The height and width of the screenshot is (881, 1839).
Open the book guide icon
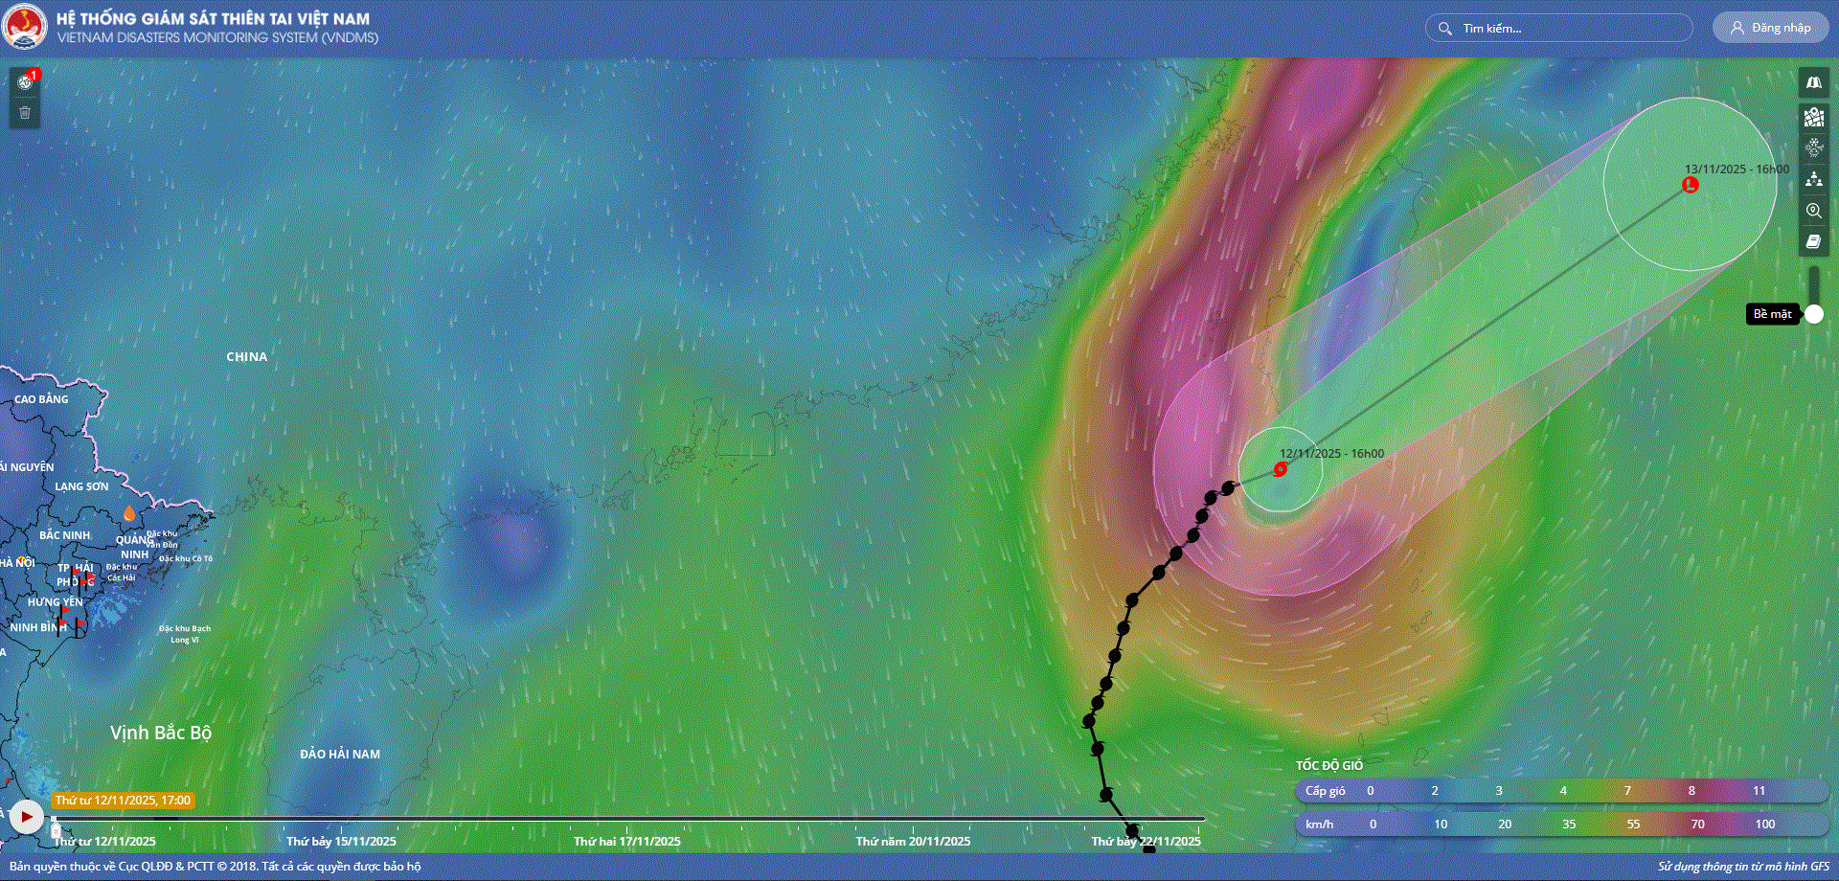pos(1813,241)
